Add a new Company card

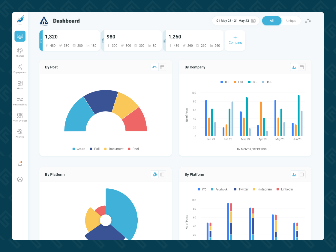[235, 40]
